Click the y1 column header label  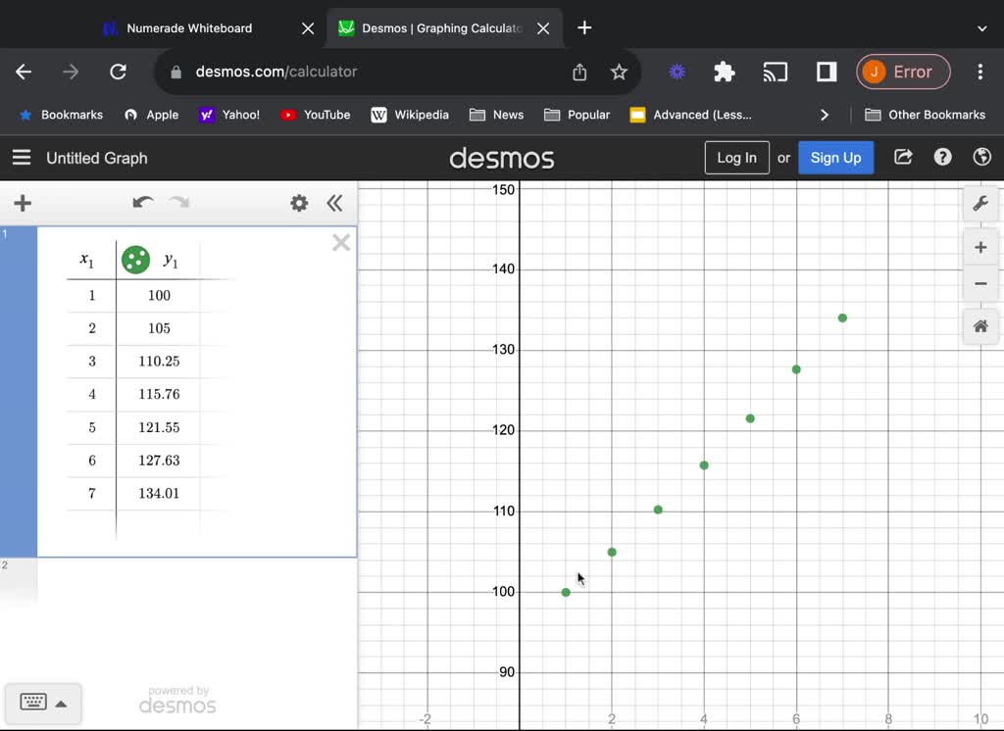tap(171, 260)
